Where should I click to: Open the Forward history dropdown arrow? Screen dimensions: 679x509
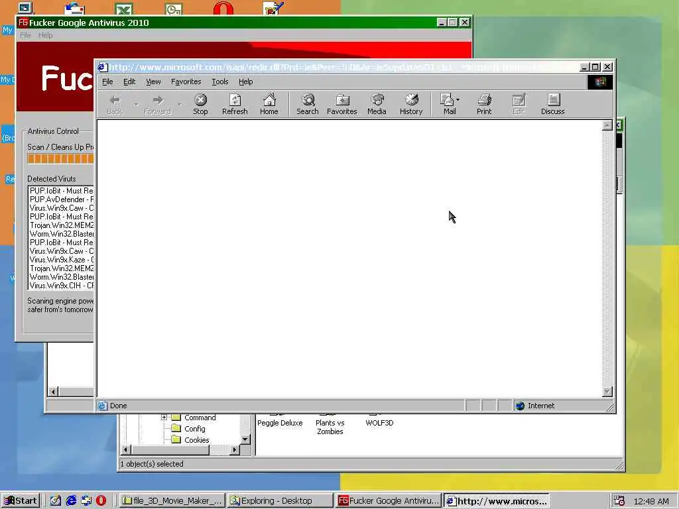tap(179, 104)
